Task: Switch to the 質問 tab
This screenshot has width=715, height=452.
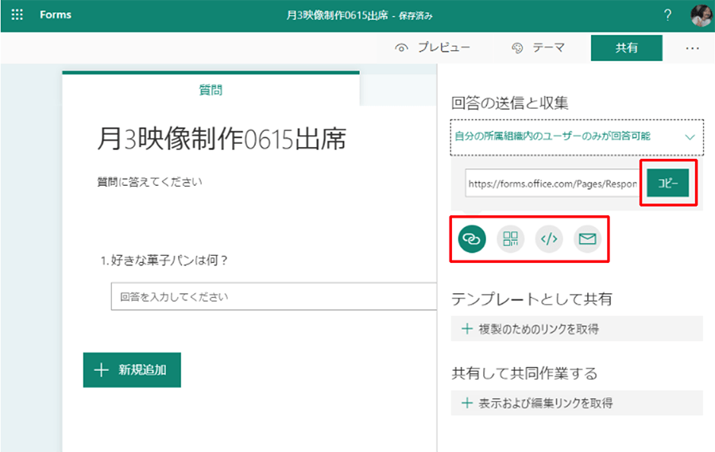Action: click(x=211, y=90)
